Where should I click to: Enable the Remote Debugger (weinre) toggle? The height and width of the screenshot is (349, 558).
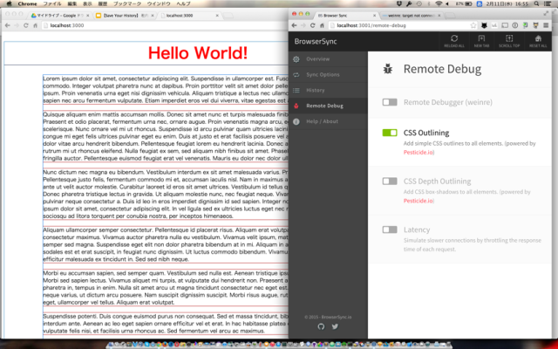tap(390, 102)
